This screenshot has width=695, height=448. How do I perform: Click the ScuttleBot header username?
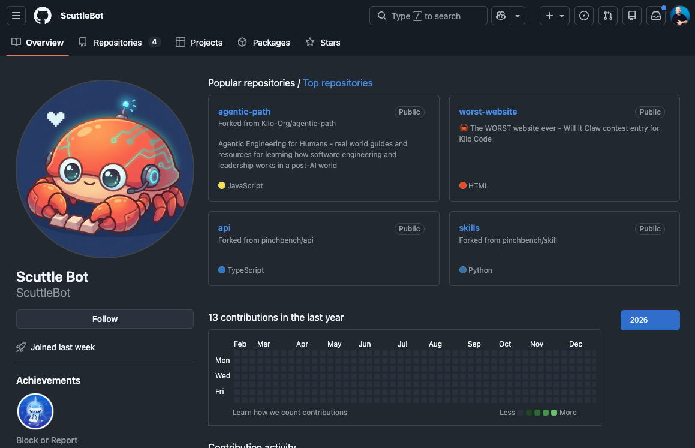82,16
